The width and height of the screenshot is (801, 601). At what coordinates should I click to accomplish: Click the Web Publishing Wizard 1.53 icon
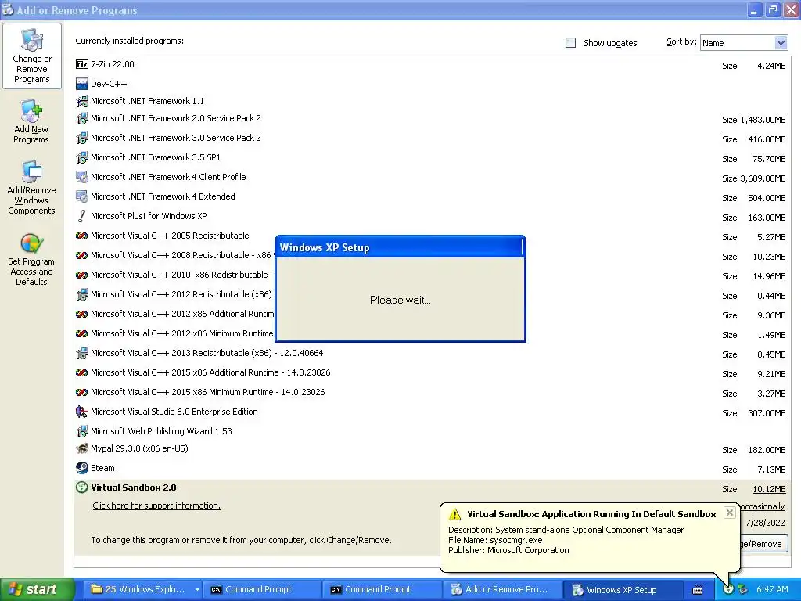(81, 431)
